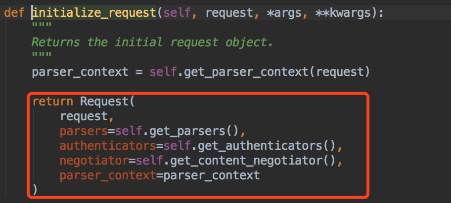Click the docstring text "Returns the initial request object."
451x203 pixels.
152,42
